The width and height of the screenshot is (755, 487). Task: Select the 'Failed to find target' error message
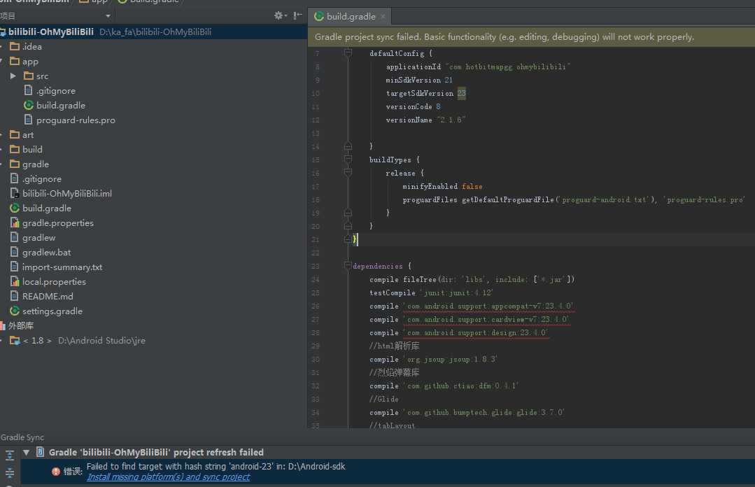[x=216, y=466]
